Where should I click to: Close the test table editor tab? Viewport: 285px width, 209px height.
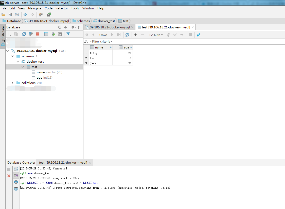[x=192, y=27]
